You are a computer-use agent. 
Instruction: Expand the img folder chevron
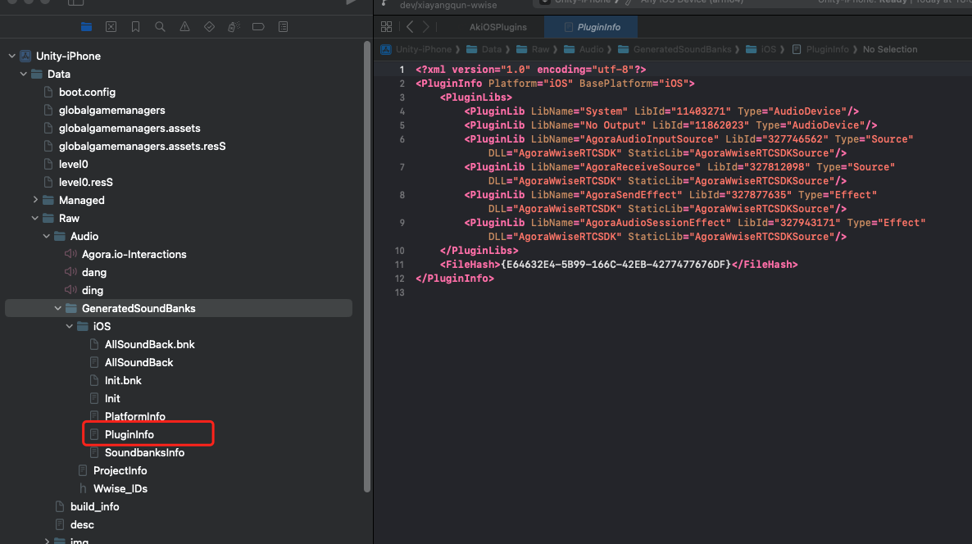tap(47, 541)
